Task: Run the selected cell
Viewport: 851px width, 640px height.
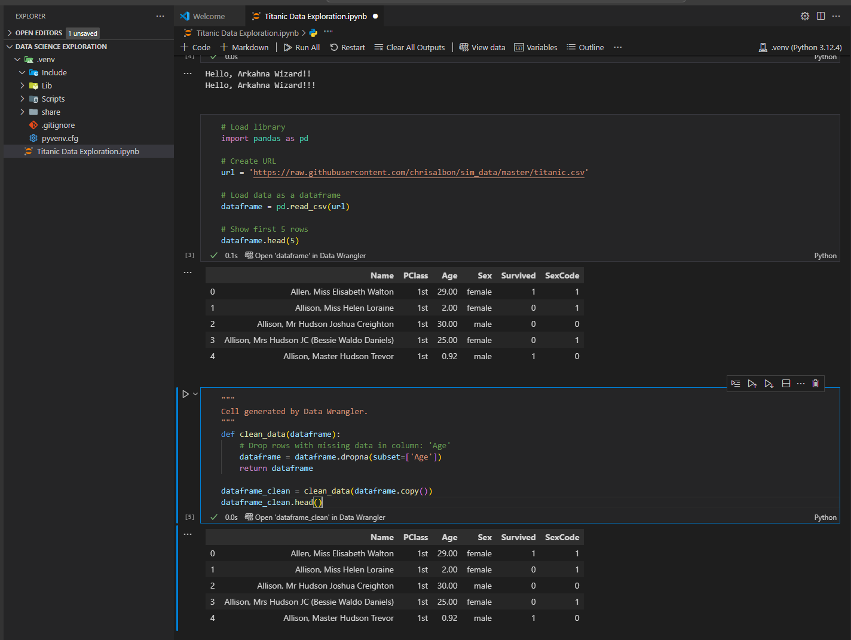Action: coord(186,393)
